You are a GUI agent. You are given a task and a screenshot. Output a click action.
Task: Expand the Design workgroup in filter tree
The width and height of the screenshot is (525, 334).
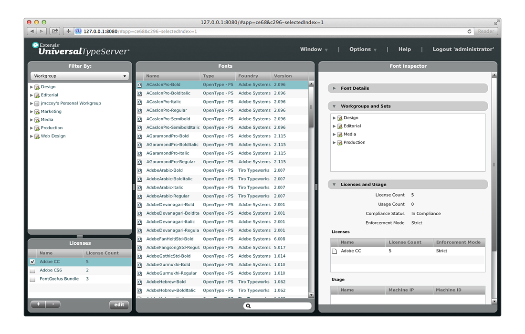click(31, 87)
